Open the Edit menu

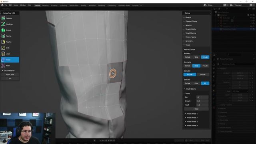pyautogui.click(x=10, y=5)
